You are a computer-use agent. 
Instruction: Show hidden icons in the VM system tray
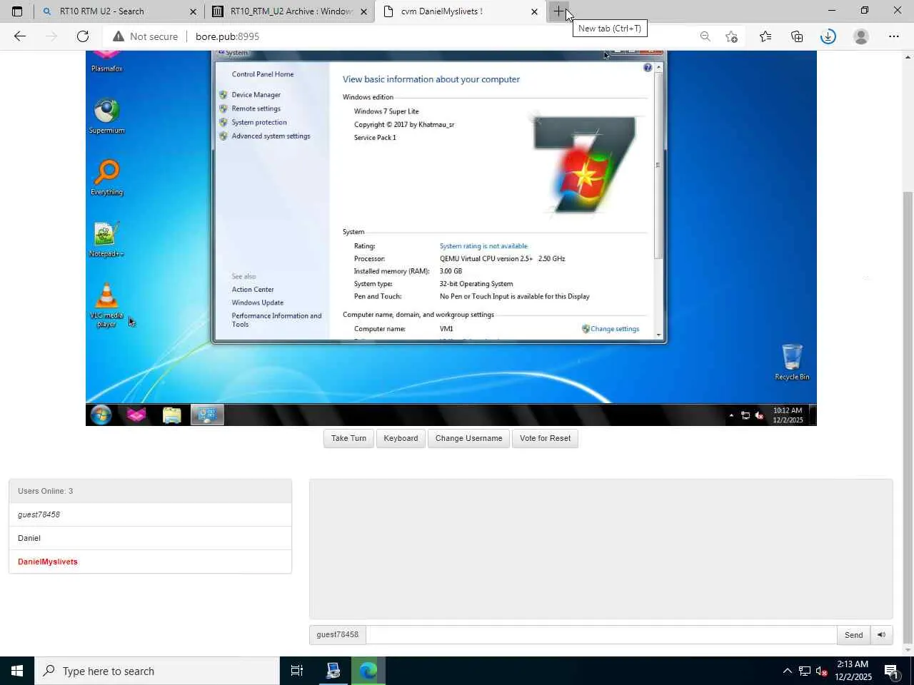coord(731,415)
